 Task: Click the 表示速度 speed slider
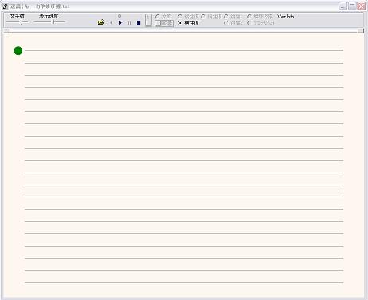(x=49, y=22)
